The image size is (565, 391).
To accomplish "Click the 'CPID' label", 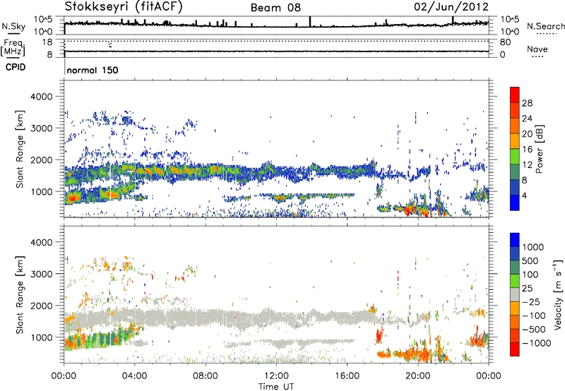I will (x=16, y=67).
